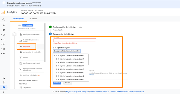Click the green check step icon
The image size is (180, 94).
coord(50,27)
